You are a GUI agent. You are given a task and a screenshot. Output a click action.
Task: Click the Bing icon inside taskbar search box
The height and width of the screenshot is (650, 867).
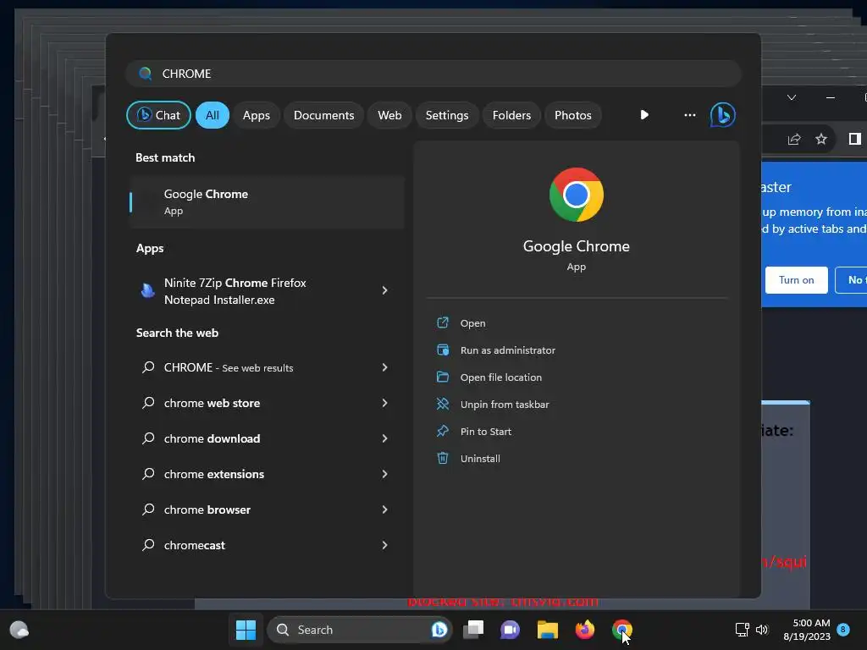click(439, 630)
